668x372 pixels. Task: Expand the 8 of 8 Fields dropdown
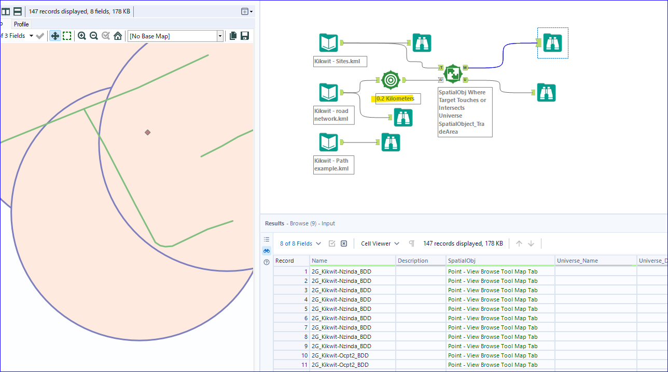click(x=300, y=243)
